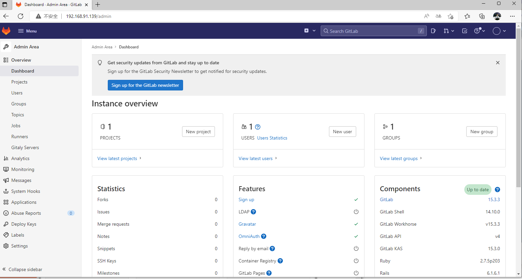Focus the Search GitLab field
The height and width of the screenshot is (279, 522).
(373, 31)
